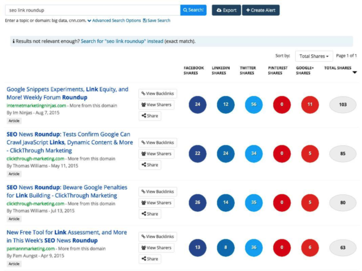View Backlinks for Beware Google Penalties article
Viewport: 362px width, 271px height.
[157, 191]
